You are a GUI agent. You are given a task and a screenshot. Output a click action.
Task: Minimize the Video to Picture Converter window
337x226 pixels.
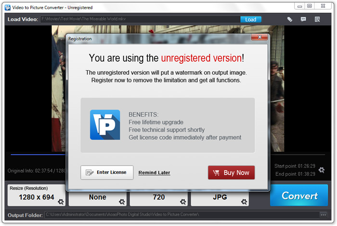299,6
